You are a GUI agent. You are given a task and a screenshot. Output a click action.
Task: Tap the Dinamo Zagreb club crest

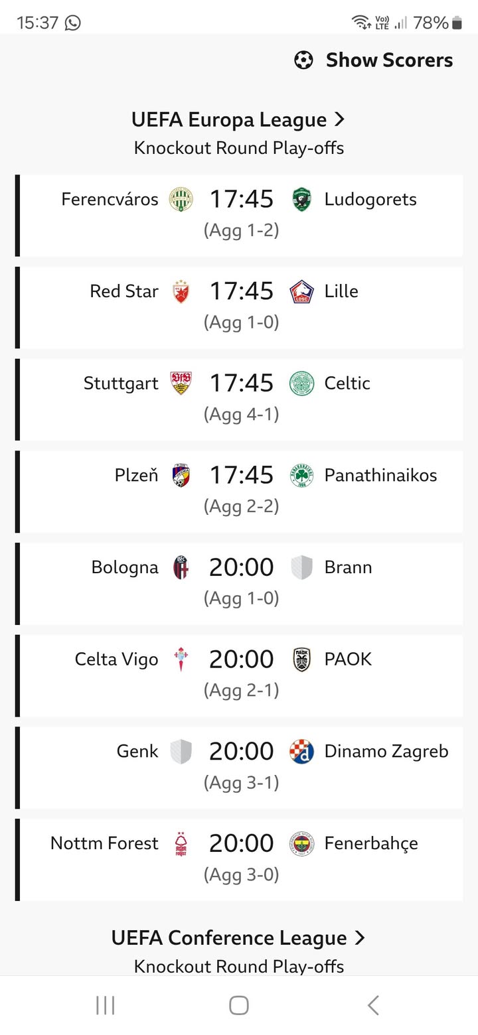click(x=302, y=752)
